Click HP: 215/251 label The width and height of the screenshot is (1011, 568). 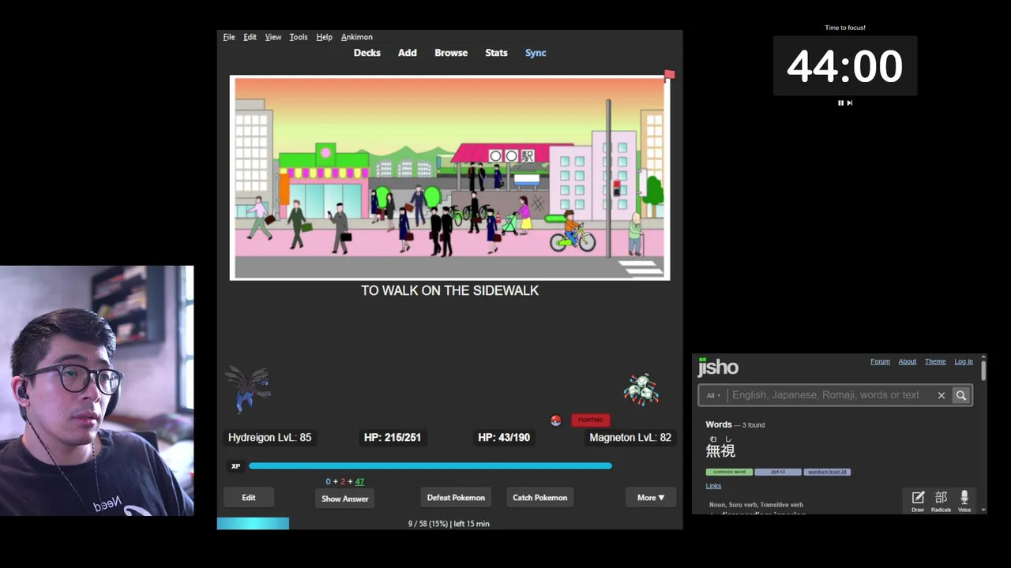click(x=393, y=437)
